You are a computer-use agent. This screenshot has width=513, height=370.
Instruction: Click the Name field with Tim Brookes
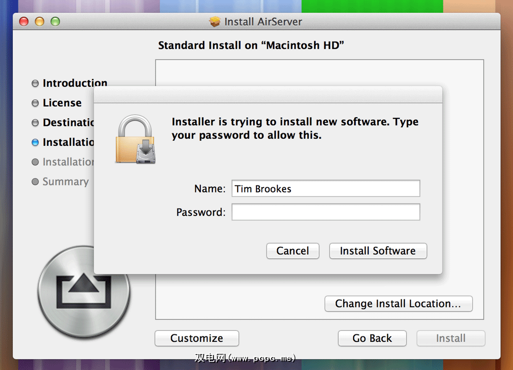coord(326,189)
